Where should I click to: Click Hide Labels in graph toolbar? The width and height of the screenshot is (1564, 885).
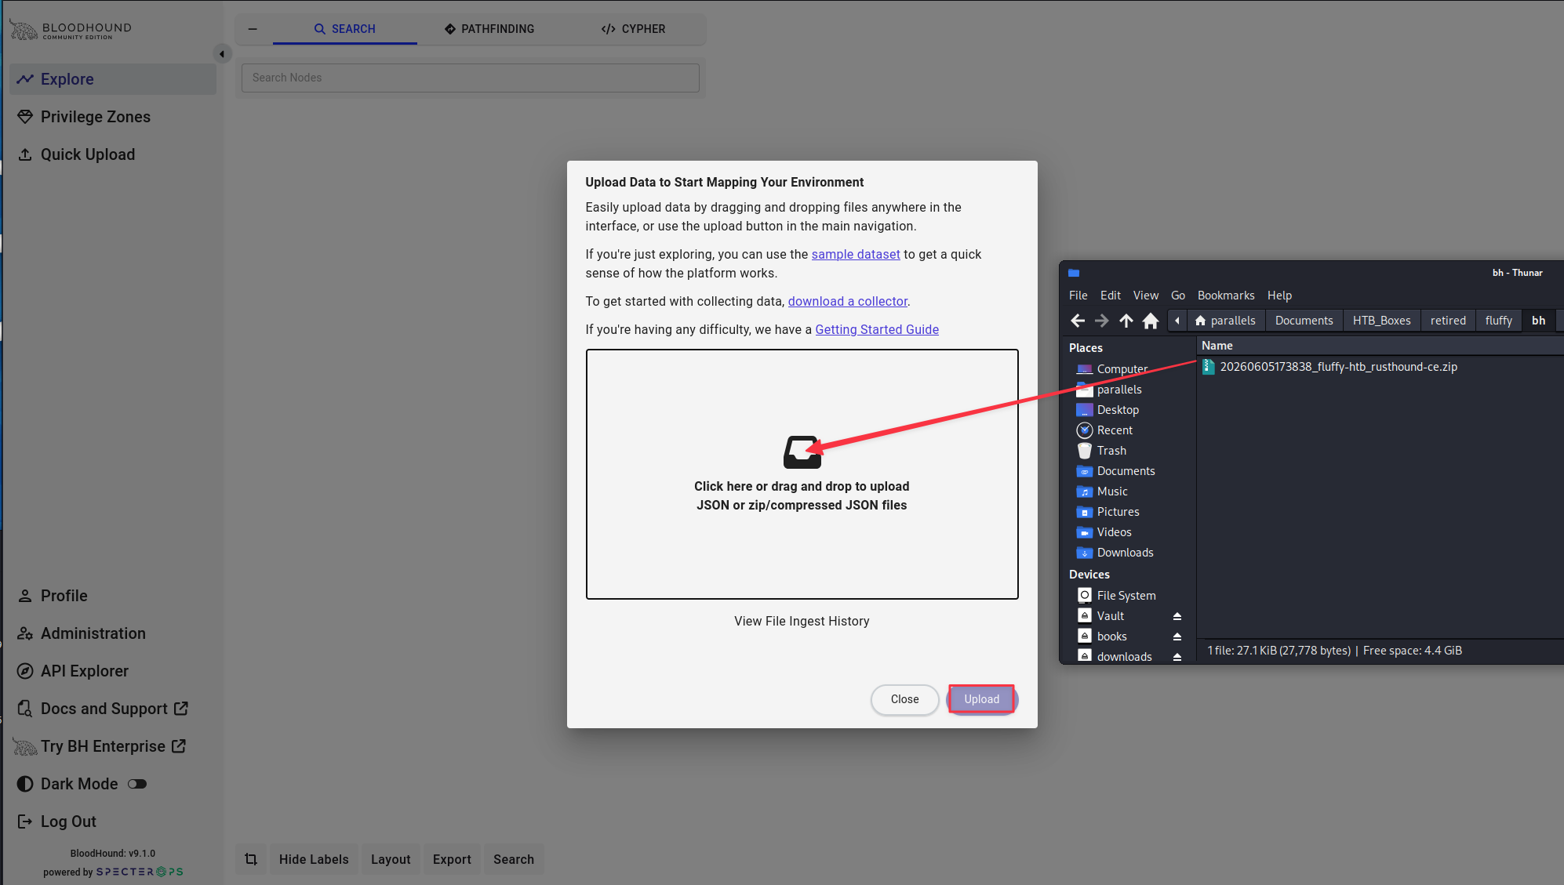point(314,859)
